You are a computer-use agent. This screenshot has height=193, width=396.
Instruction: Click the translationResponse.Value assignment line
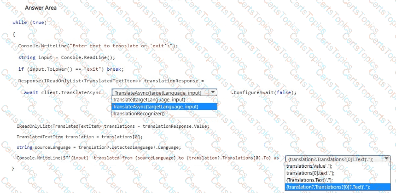(113, 126)
